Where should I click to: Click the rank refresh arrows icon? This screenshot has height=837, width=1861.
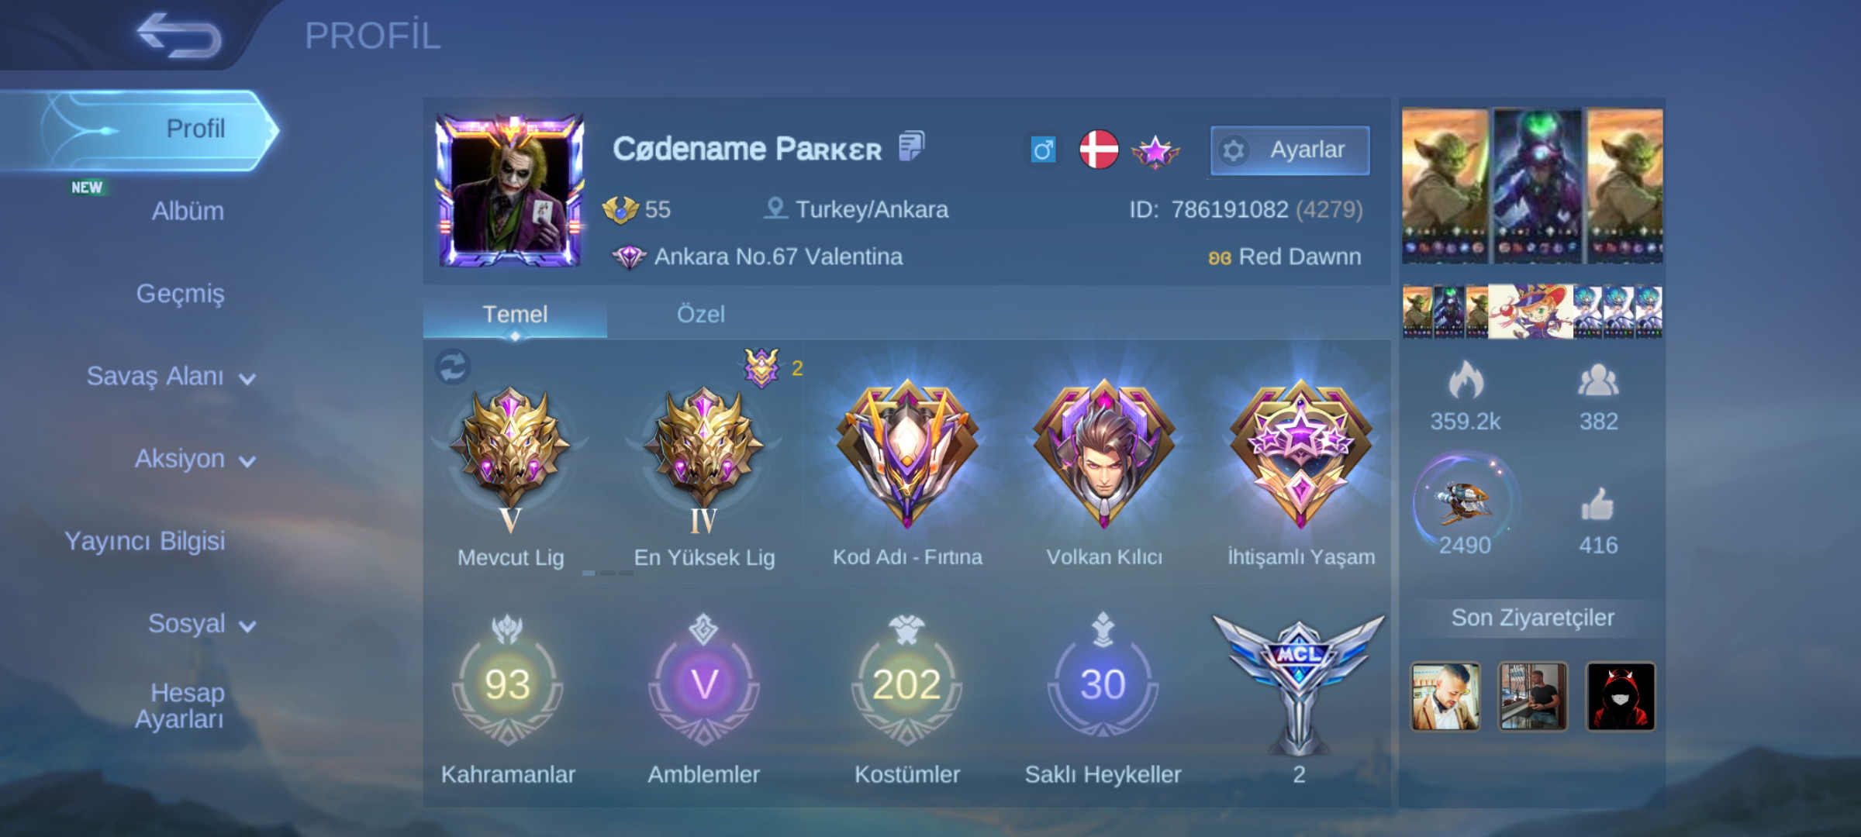click(x=453, y=367)
